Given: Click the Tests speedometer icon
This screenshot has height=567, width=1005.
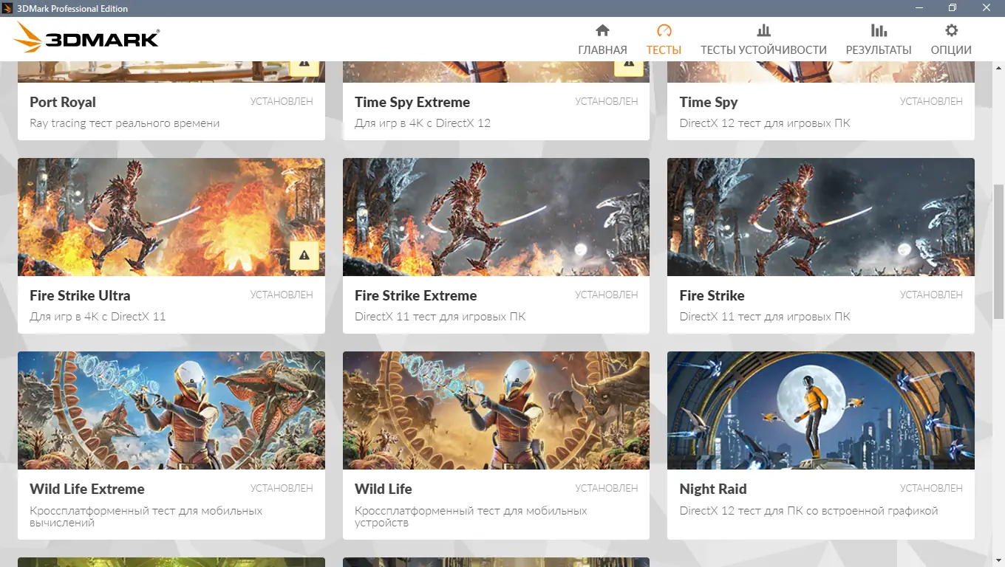Looking at the screenshot, I should tap(664, 30).
